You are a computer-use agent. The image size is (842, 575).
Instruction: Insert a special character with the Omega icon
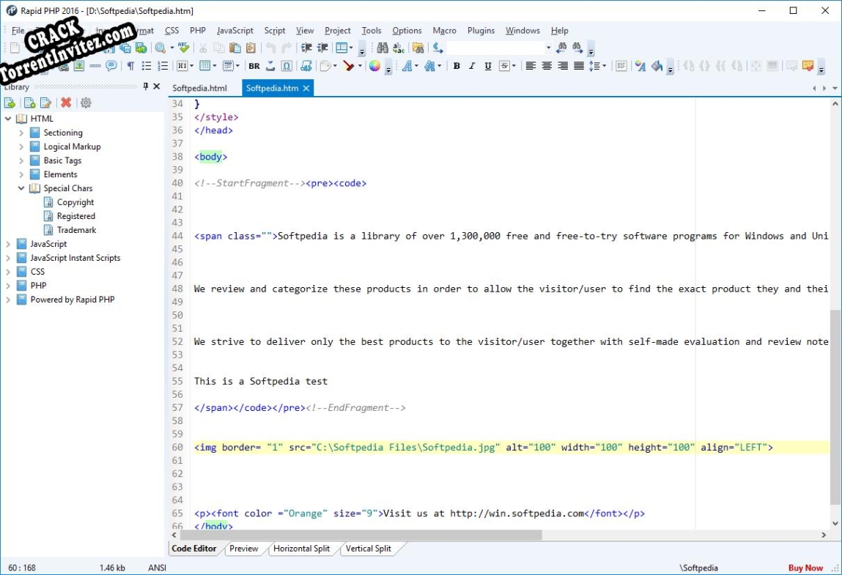click(x=286, y=66)
